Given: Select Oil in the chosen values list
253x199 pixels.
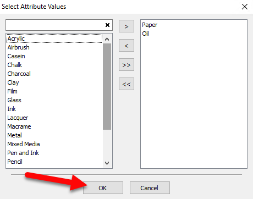Looking at the screenshot, I should tap(194, 34).
